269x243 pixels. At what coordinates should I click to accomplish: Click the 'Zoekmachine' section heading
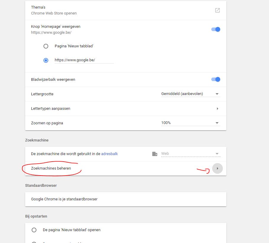pos(37,140)
